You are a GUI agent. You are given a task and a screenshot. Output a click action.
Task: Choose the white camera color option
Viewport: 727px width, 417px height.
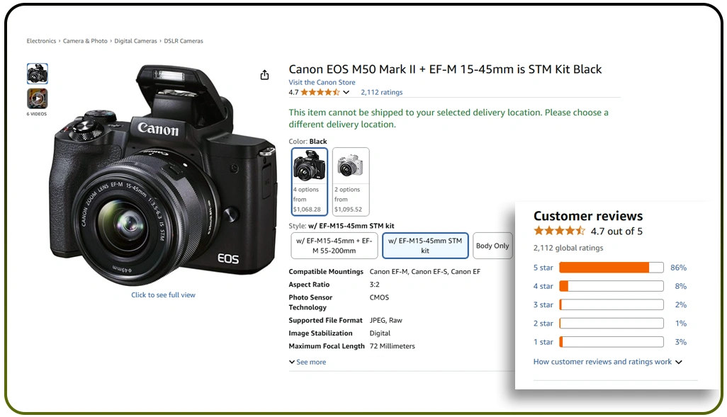350,181
